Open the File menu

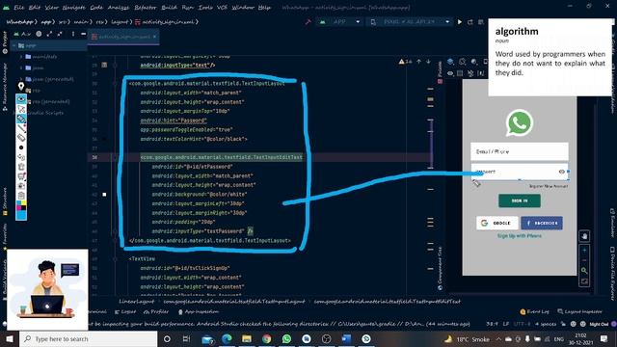18,8
